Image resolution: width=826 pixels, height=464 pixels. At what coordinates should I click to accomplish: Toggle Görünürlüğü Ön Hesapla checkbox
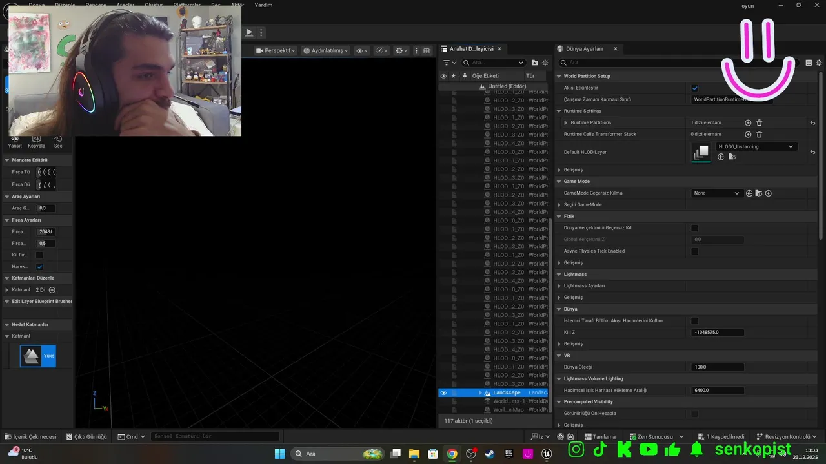[695, 414]
